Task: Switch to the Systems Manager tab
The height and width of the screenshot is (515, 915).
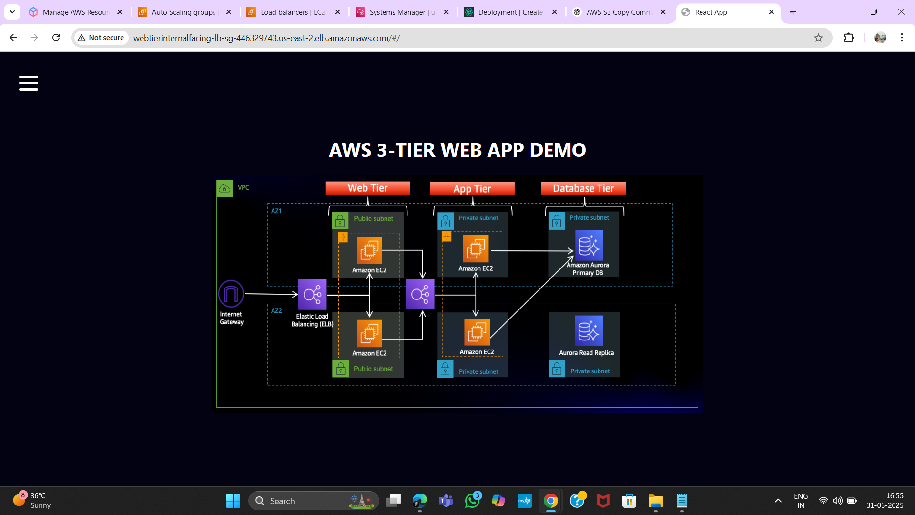Action: click(396, 12)
